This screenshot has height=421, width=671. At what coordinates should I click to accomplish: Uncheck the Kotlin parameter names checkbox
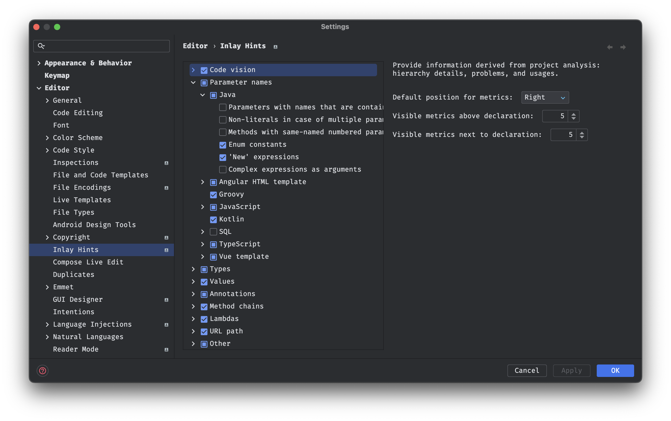pos(213,220)
